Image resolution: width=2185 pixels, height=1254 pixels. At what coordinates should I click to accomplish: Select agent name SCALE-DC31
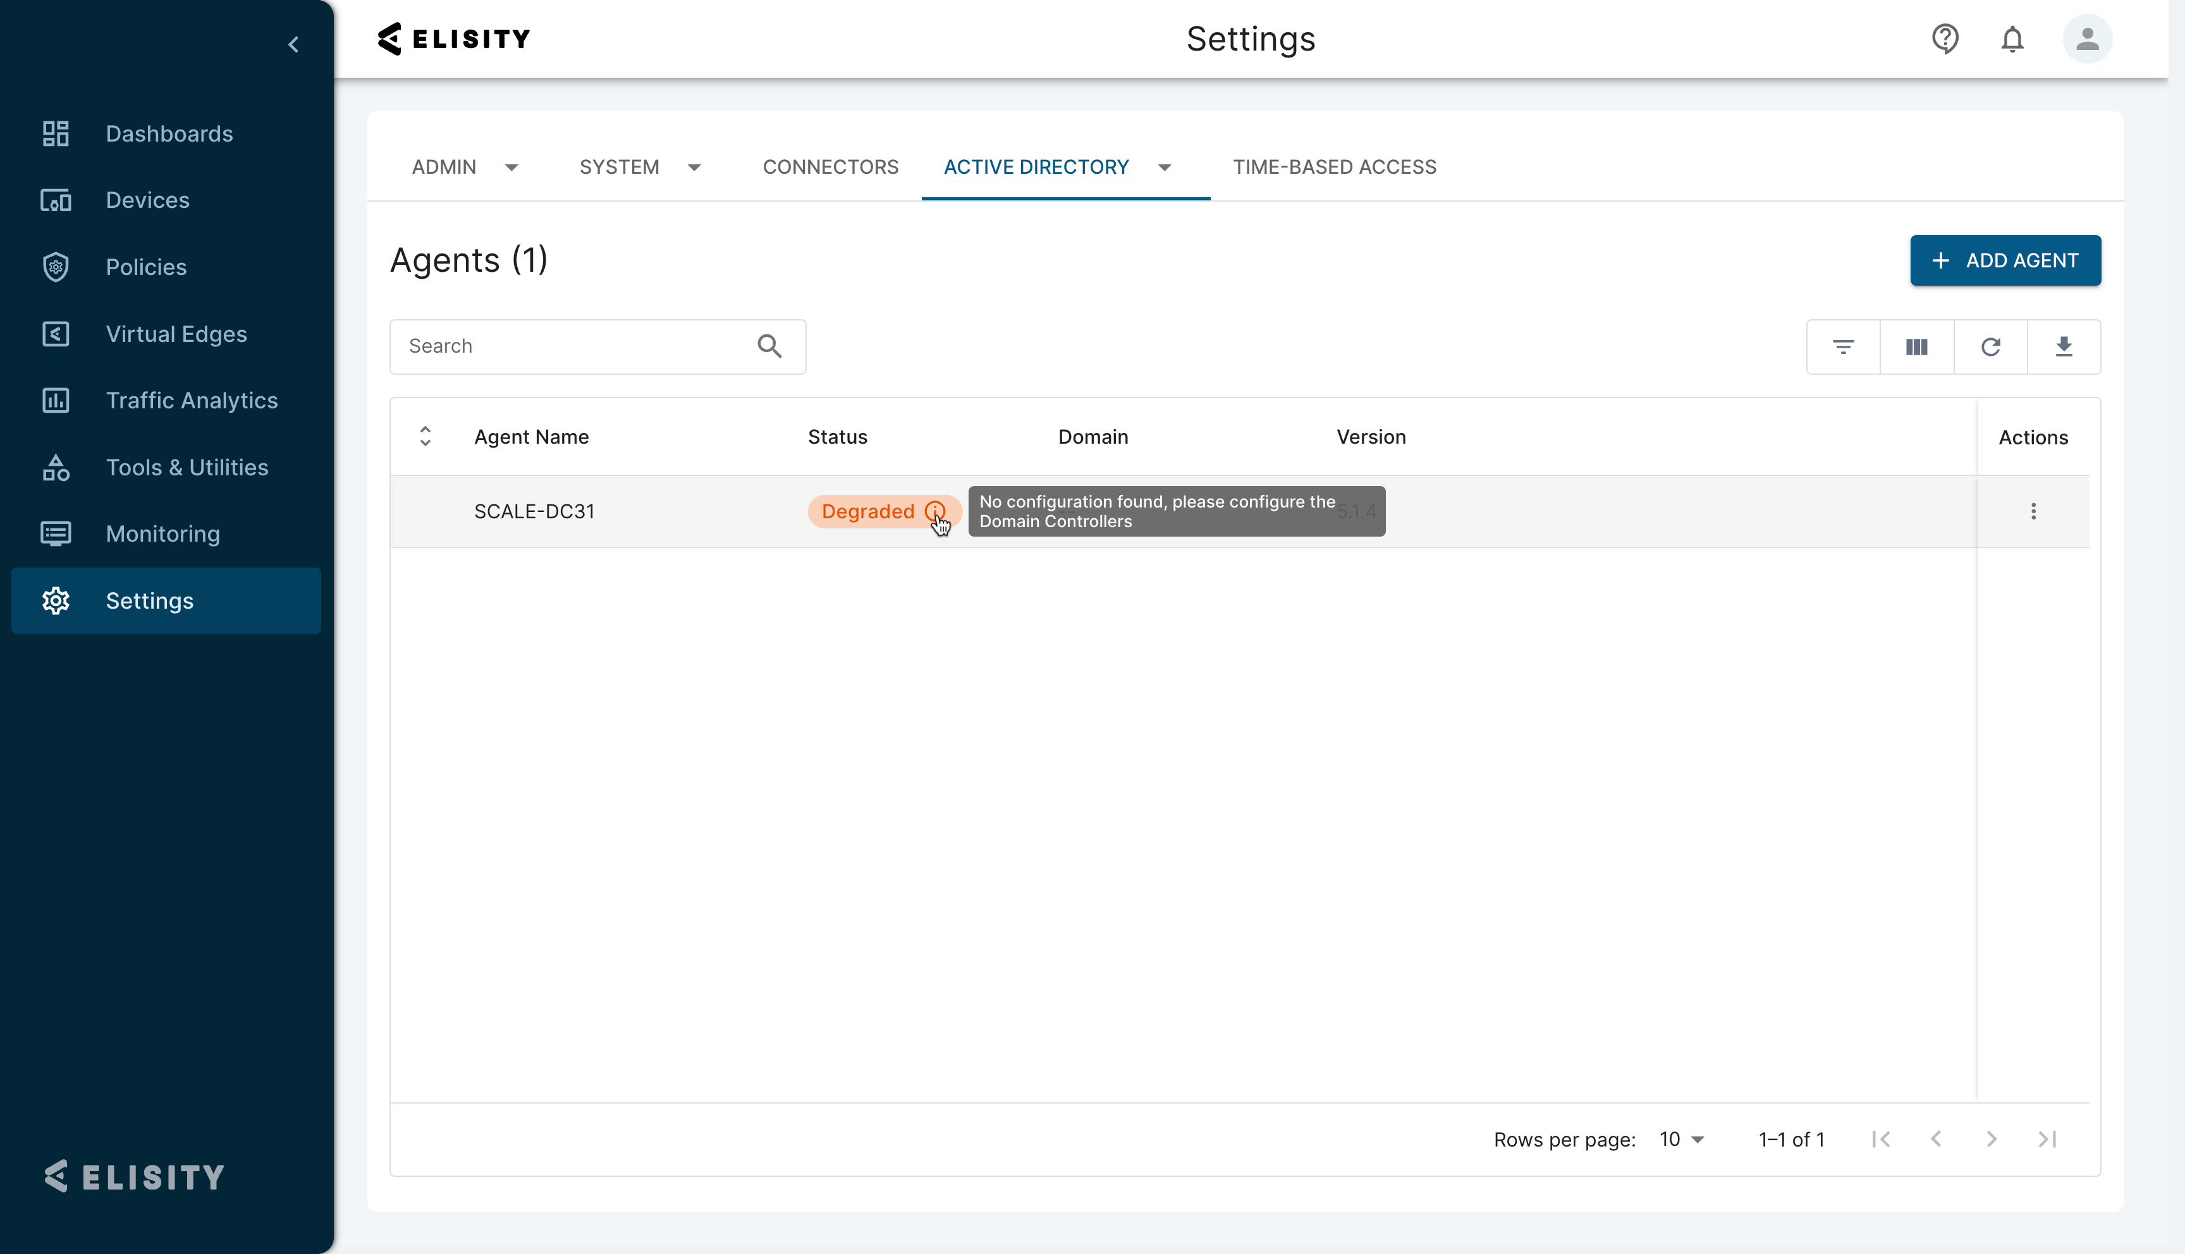[534, 511]
